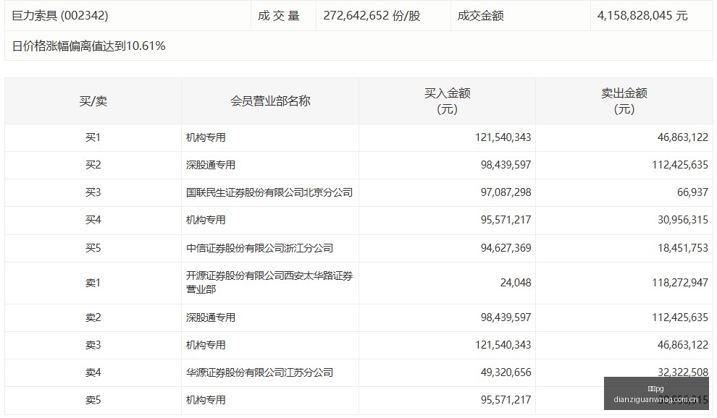Select the 买3 row label

[93, 192]
